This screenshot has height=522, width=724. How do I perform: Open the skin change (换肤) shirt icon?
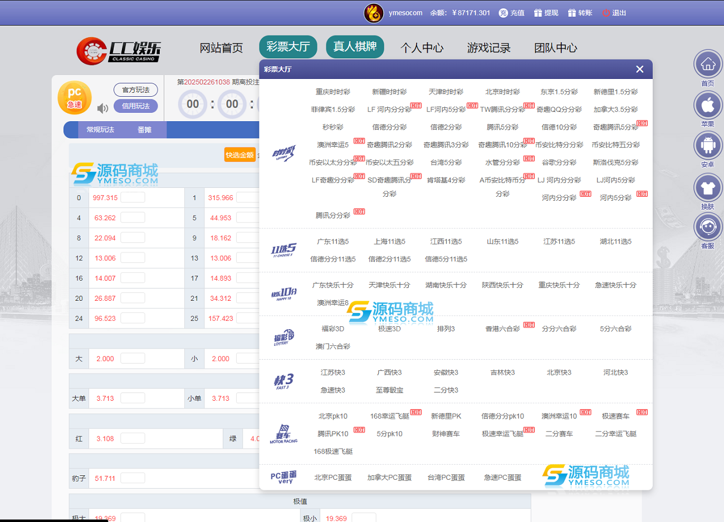coord(708,188)
